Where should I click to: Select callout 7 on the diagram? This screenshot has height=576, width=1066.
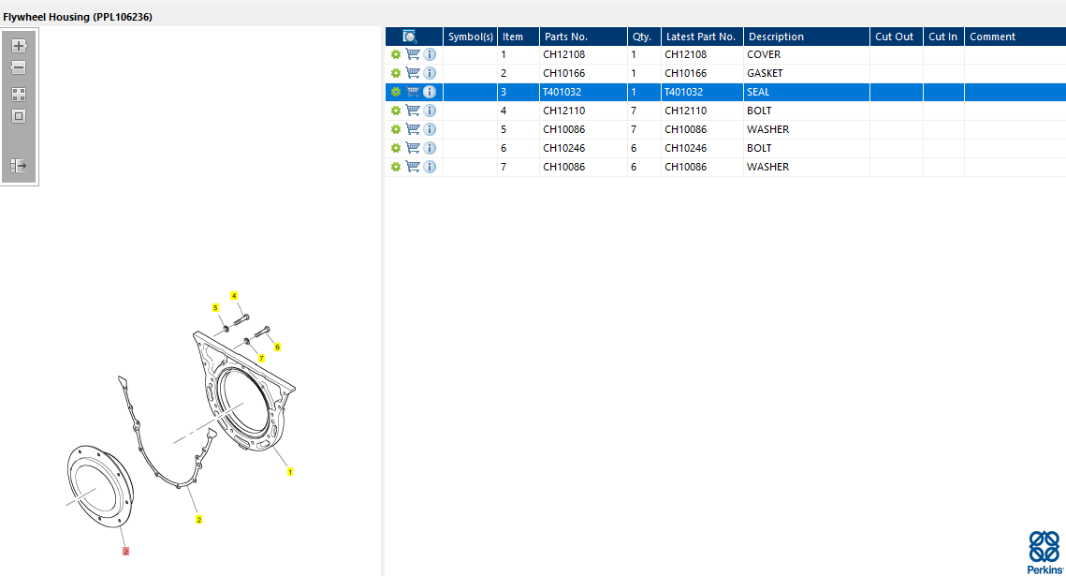261,359
